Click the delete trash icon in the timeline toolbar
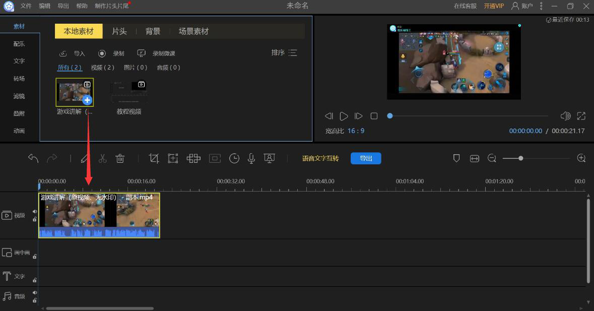Image resolution: width=594 pixels, height=311 pixels. 120,158
